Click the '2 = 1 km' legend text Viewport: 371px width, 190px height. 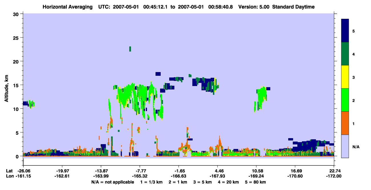(178, 182)
